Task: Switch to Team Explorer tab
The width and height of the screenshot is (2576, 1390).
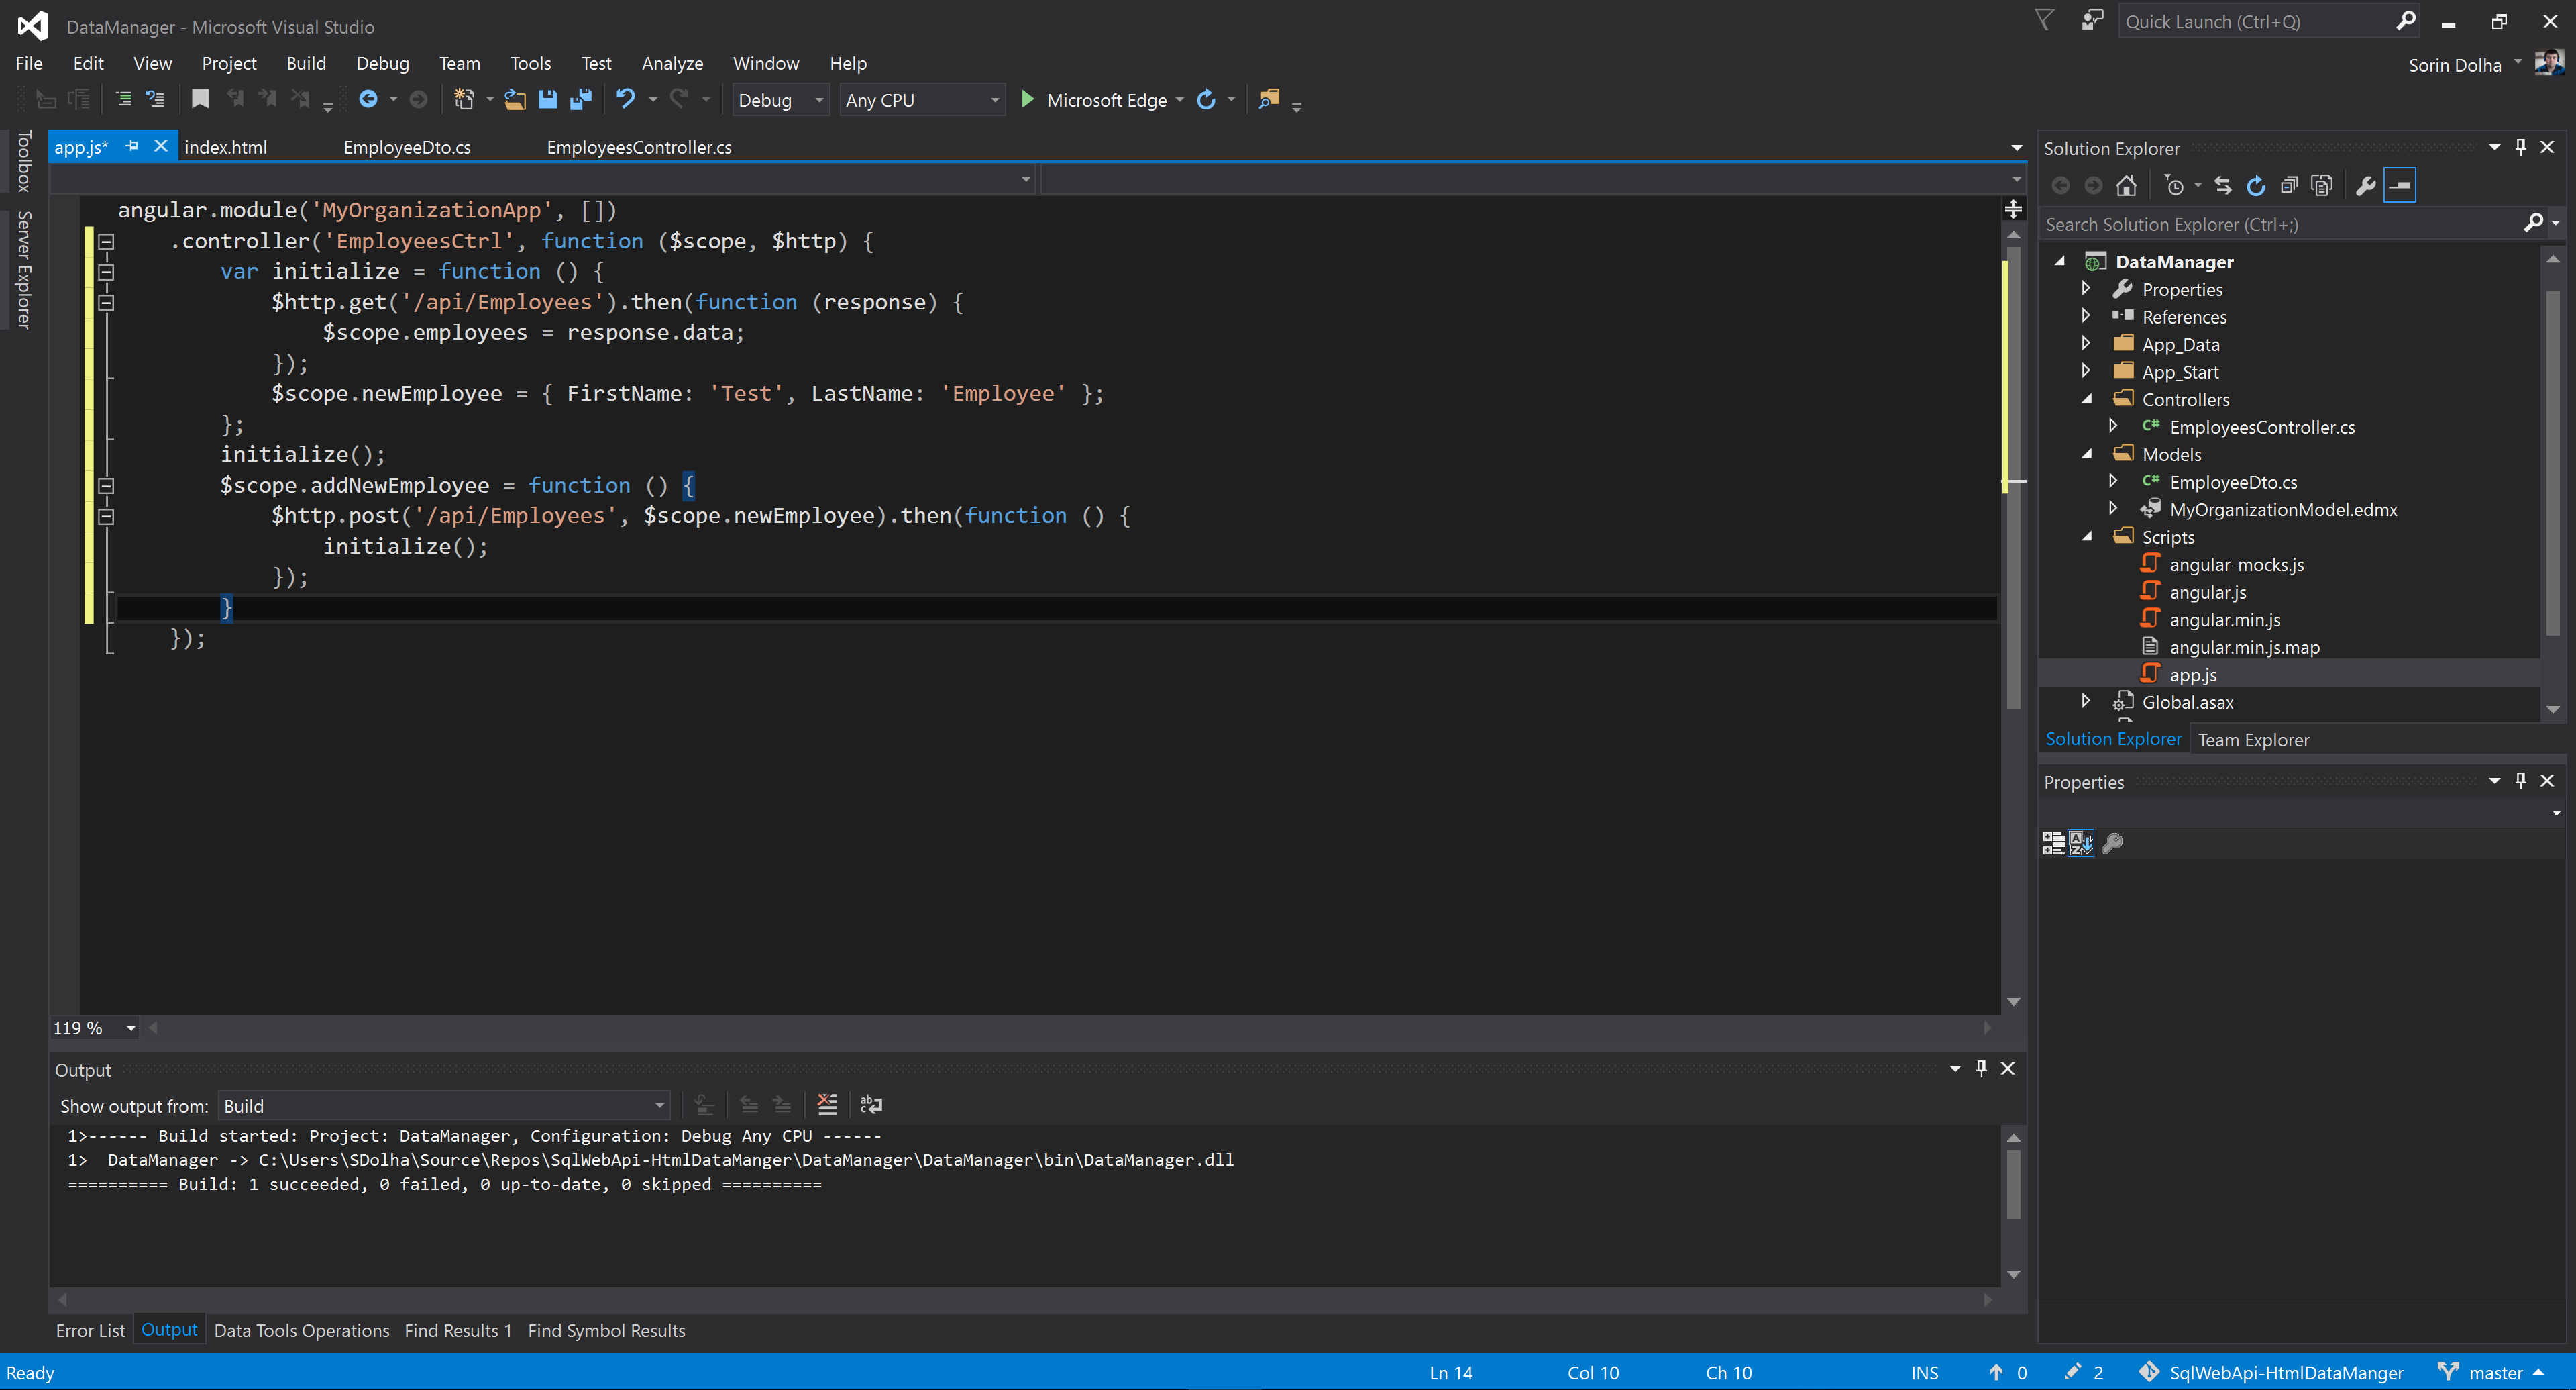Action: [2253, 740]
